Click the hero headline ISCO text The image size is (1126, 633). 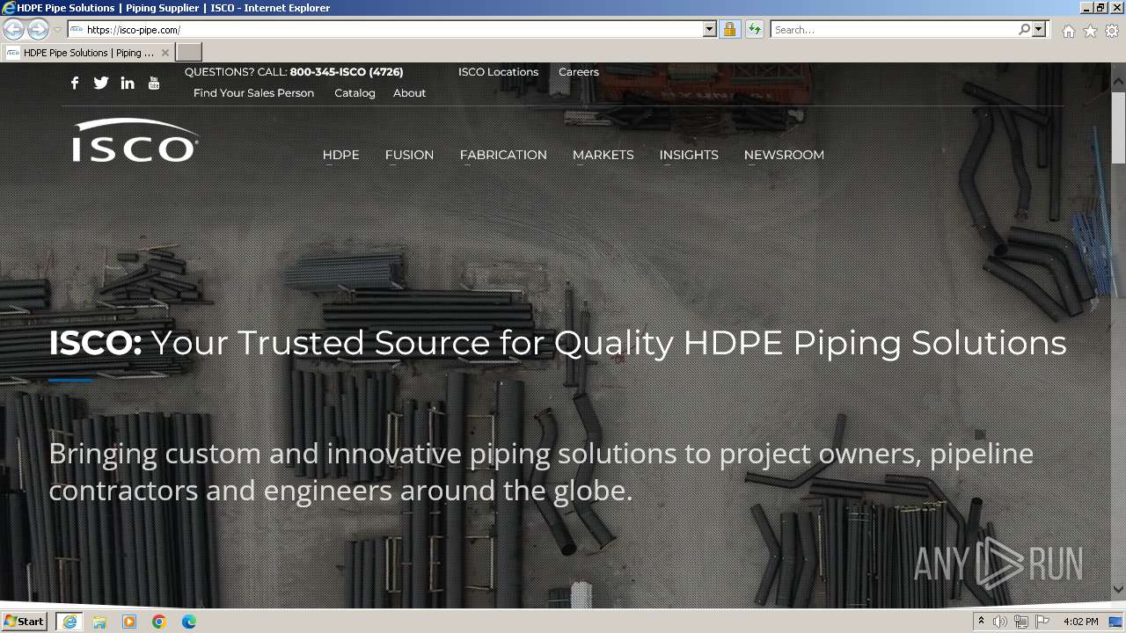pos(95,343)
